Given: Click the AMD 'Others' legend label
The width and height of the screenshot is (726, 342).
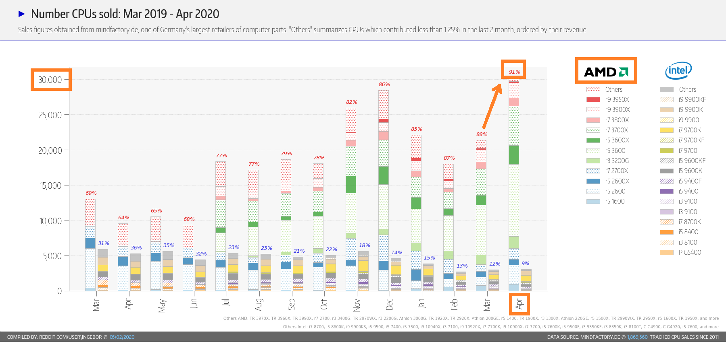Looking at the screenshot, I should [x=614, y=90].
